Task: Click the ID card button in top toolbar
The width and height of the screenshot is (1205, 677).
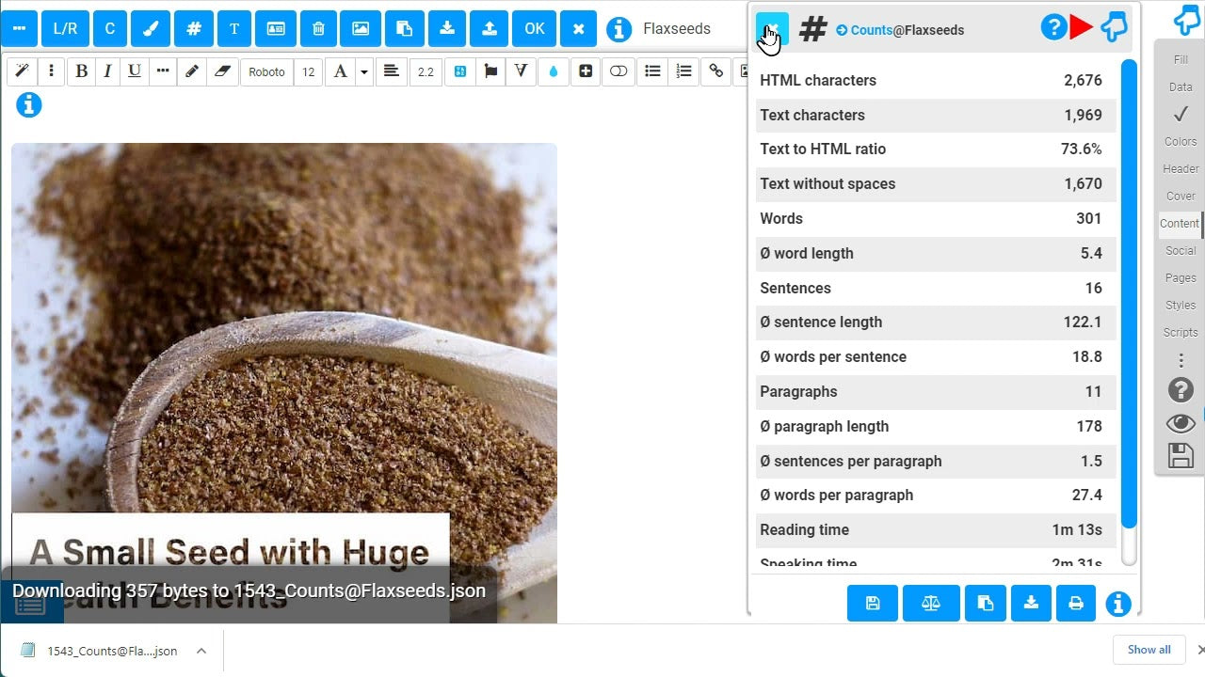Action: 276,28
